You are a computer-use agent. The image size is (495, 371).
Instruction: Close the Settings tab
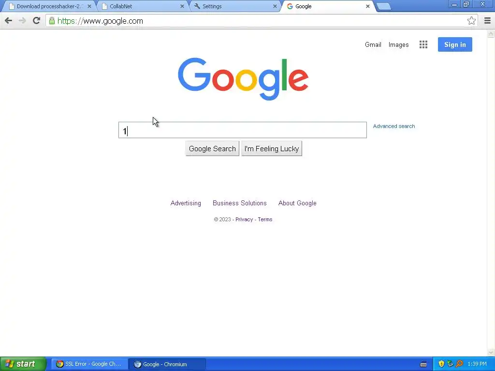275,6
